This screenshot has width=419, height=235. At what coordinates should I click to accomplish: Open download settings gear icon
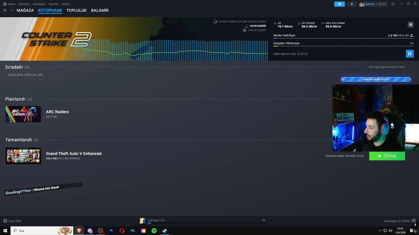[x=410, y=24]
